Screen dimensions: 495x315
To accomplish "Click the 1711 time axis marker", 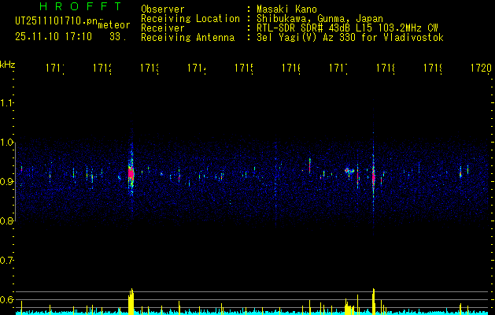I will coord(55,69).
